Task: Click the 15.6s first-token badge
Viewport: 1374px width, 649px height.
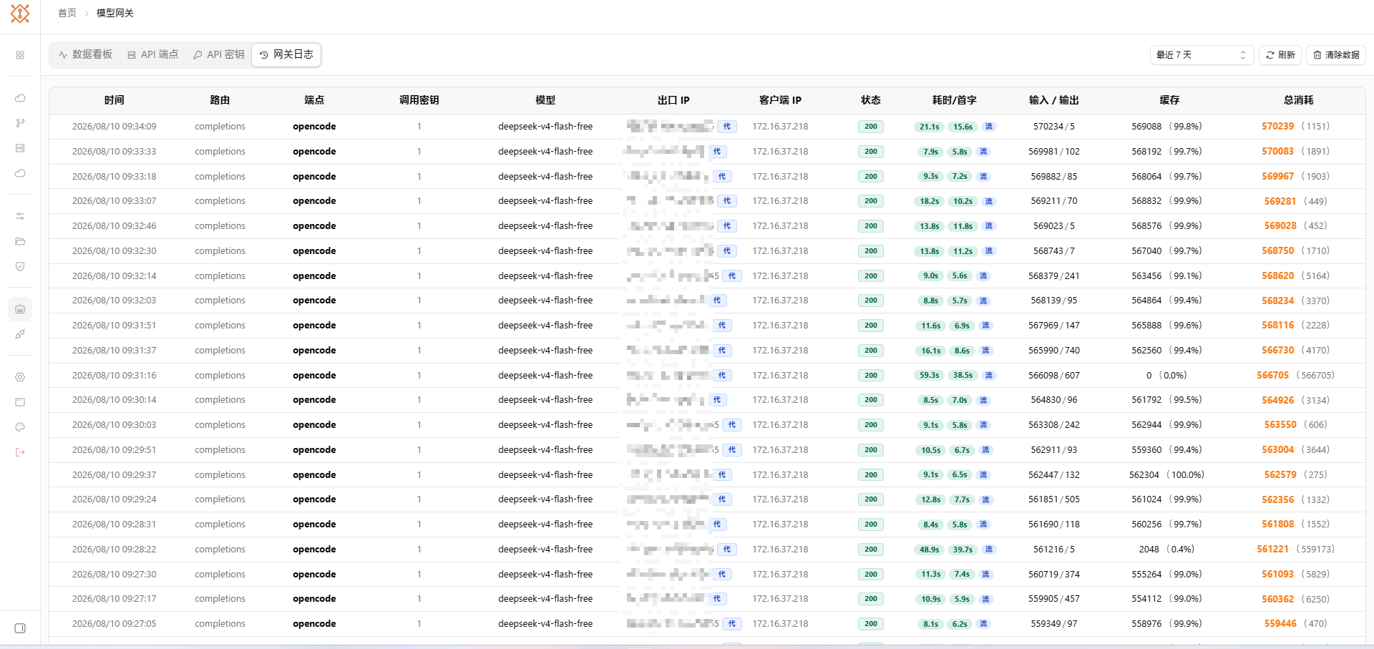Action: 963,127
